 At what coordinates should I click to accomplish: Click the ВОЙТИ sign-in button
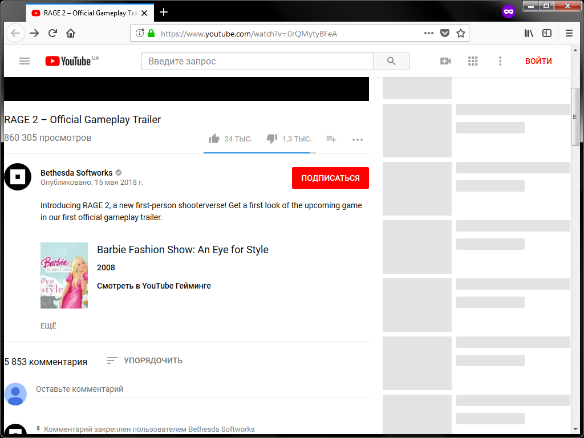(x=538, y=61)
